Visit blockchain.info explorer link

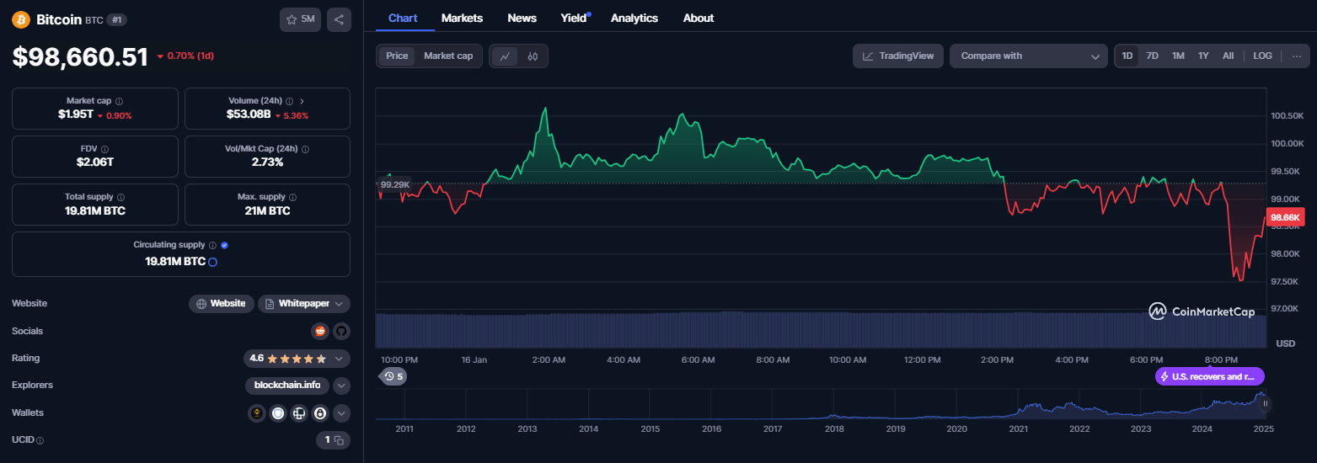pyautogui.click(x=287, y=386)
